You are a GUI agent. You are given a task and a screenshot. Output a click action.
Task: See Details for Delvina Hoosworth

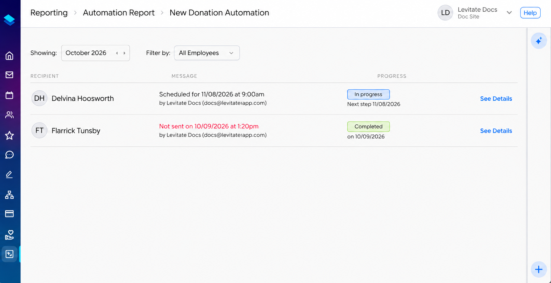point(496,99)
